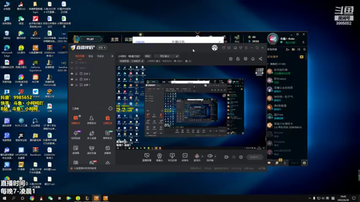Click add friend icon in League friend list
The height and width of the screenshot is (202, 360).
(288, 49)
